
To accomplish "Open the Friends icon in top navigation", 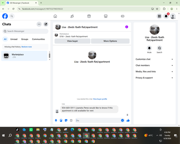I will [x=72, y=16].
